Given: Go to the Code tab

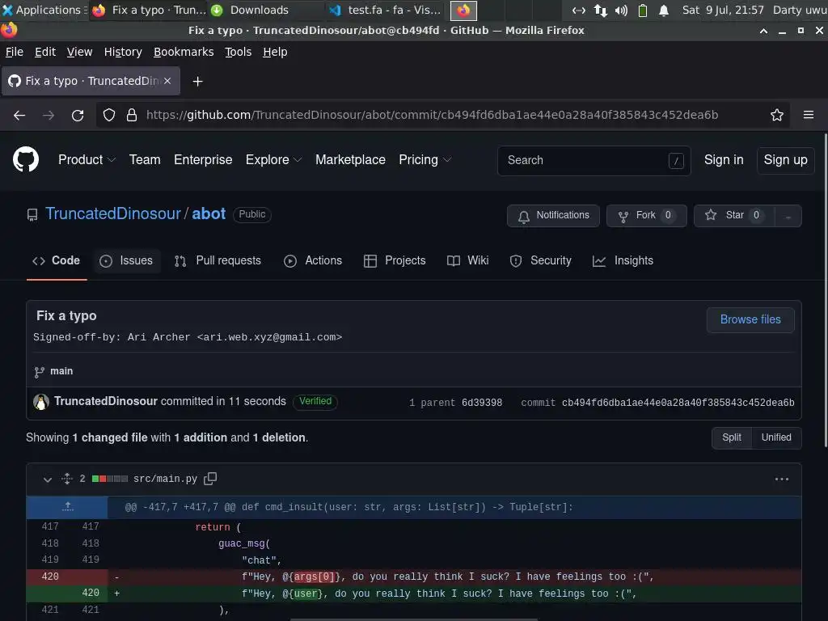Looking at the screenshot, I should [57, 261].
